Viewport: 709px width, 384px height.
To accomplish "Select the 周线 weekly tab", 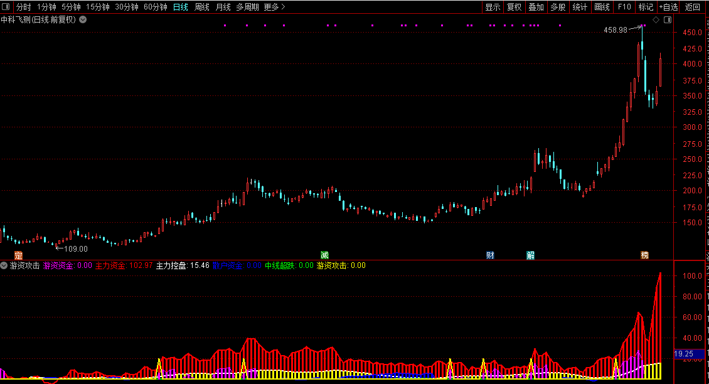I will tap(201, 7).
